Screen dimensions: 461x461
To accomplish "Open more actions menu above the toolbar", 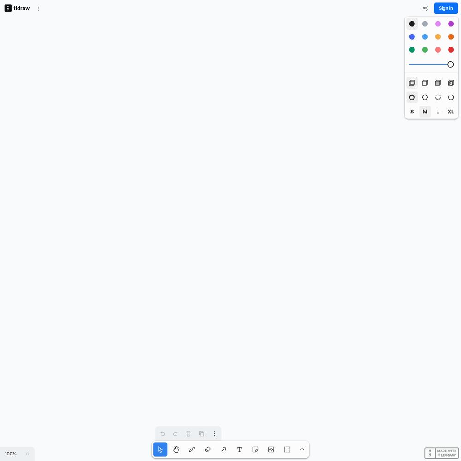I will point(214,434).
